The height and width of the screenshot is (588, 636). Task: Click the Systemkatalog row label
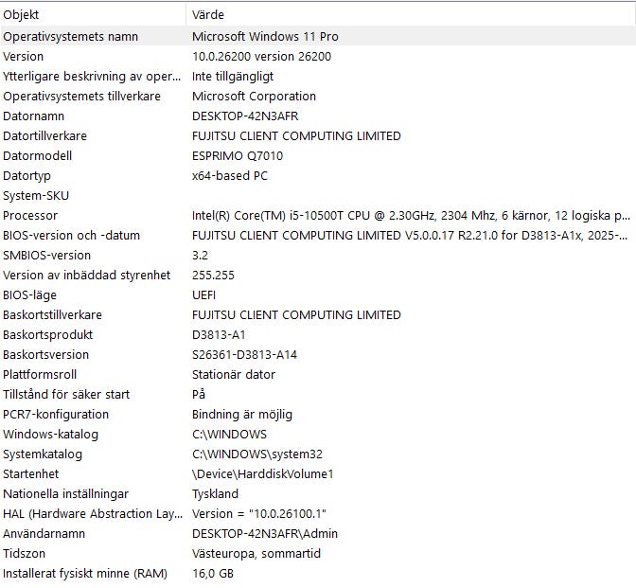[43, 454]
